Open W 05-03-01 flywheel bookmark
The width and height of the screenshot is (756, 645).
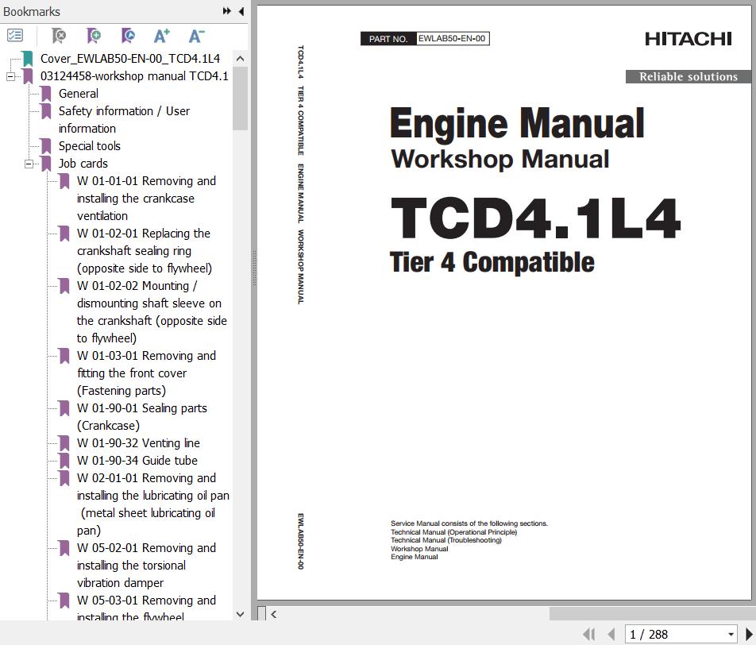(x=147, y=608)
